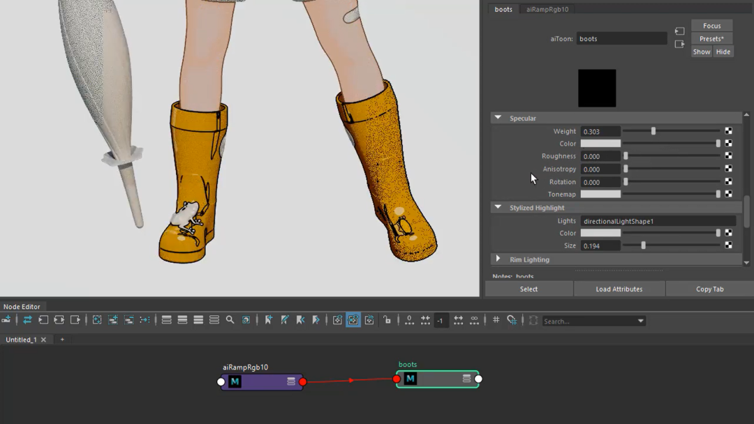This screenshot has width=754, height=424.
Task: Toggle the highlighted blue icon in Node Editor toolbar
Action: (x=353, y=320)
